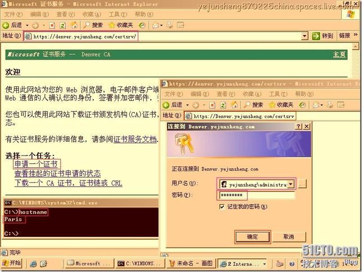The height and width of the screenshot is (272, 362).
Task: Click Mail icon in main IE toolbar
Action: tap(155, 25)
